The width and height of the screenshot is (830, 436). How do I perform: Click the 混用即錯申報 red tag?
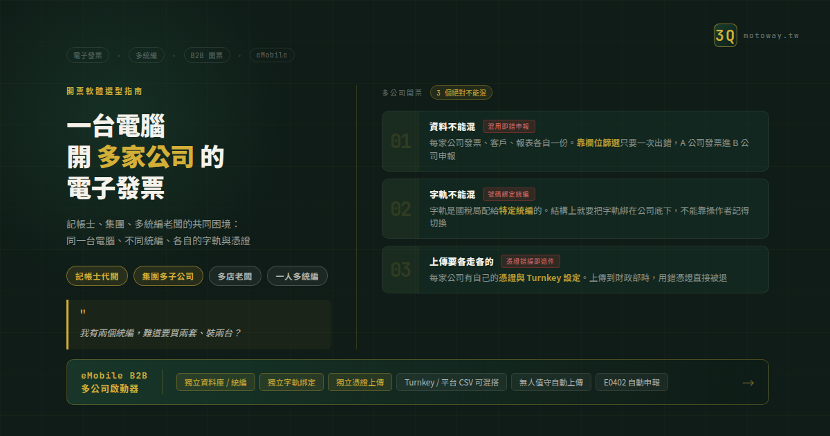(x=509, y=127)
